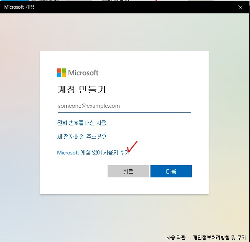The image size is (250, 242).
Task: Click the 다음 next button
Action: click(x=171, y=171)
